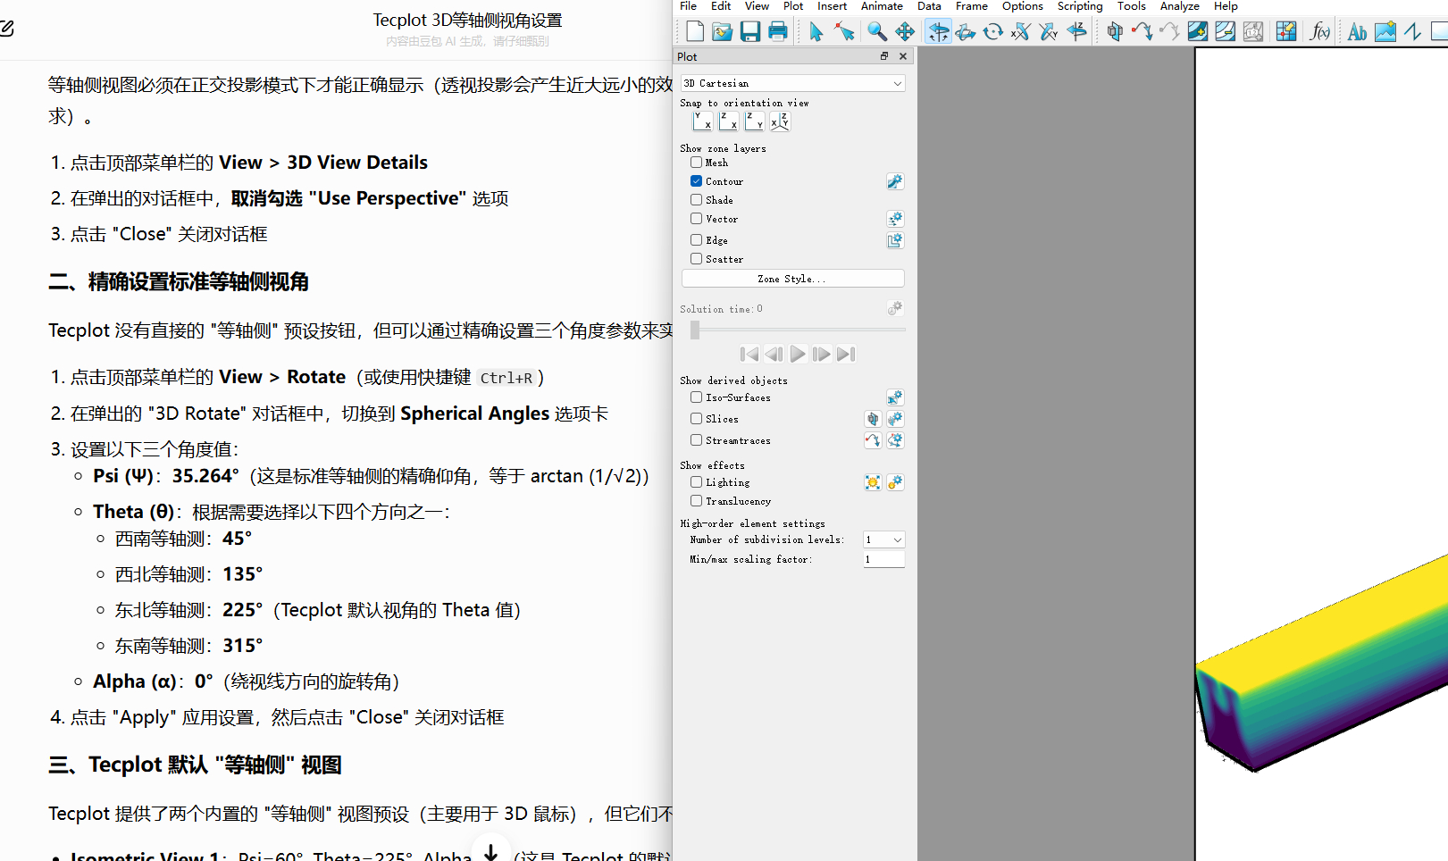1448x861 pixels.
Task: Open the f(x) data alter tool
Action: pos(1319,32)
